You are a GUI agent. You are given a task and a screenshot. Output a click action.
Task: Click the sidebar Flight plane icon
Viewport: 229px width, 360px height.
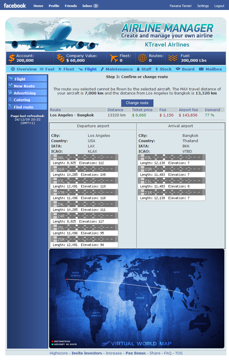coord(11,78)
